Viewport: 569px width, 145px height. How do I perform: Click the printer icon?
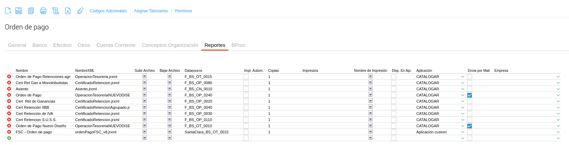pos(43,11)
